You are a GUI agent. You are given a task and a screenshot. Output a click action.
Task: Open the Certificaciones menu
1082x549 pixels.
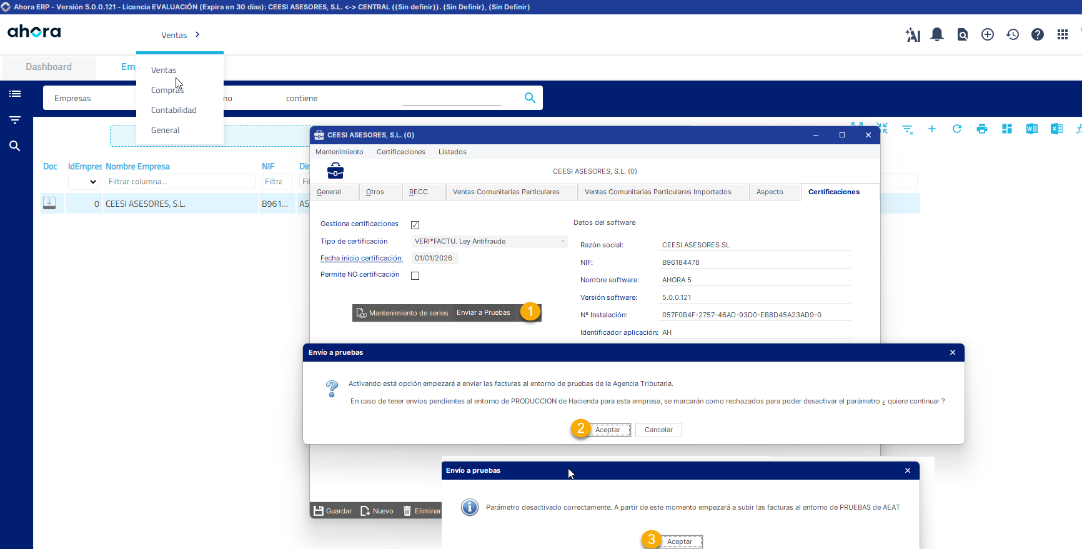pyautogui.click(x=401, y=152)
